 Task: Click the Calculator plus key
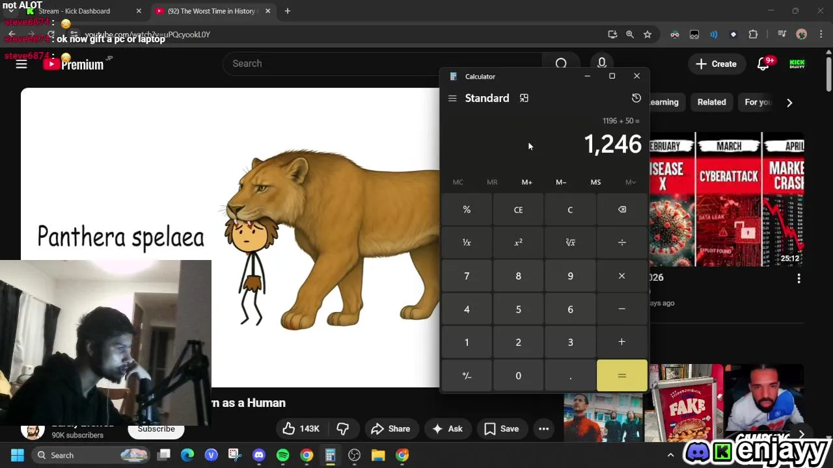[622, 342]
